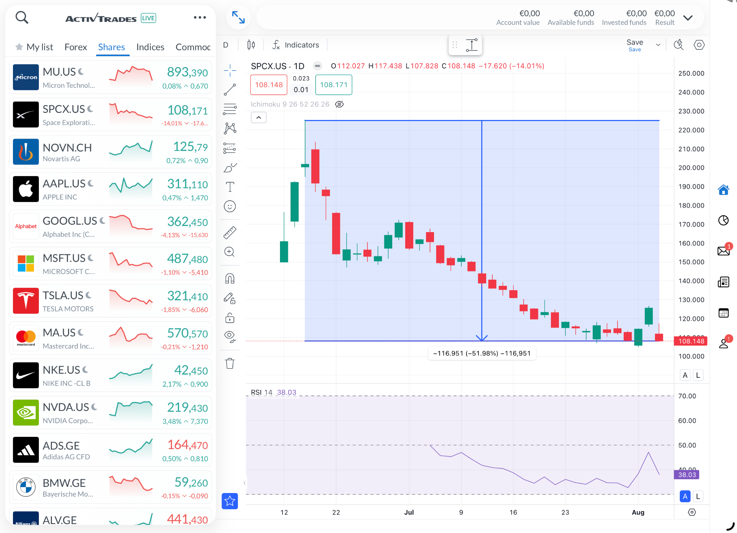Open TSLA.US Tesla row

point(111,301)
